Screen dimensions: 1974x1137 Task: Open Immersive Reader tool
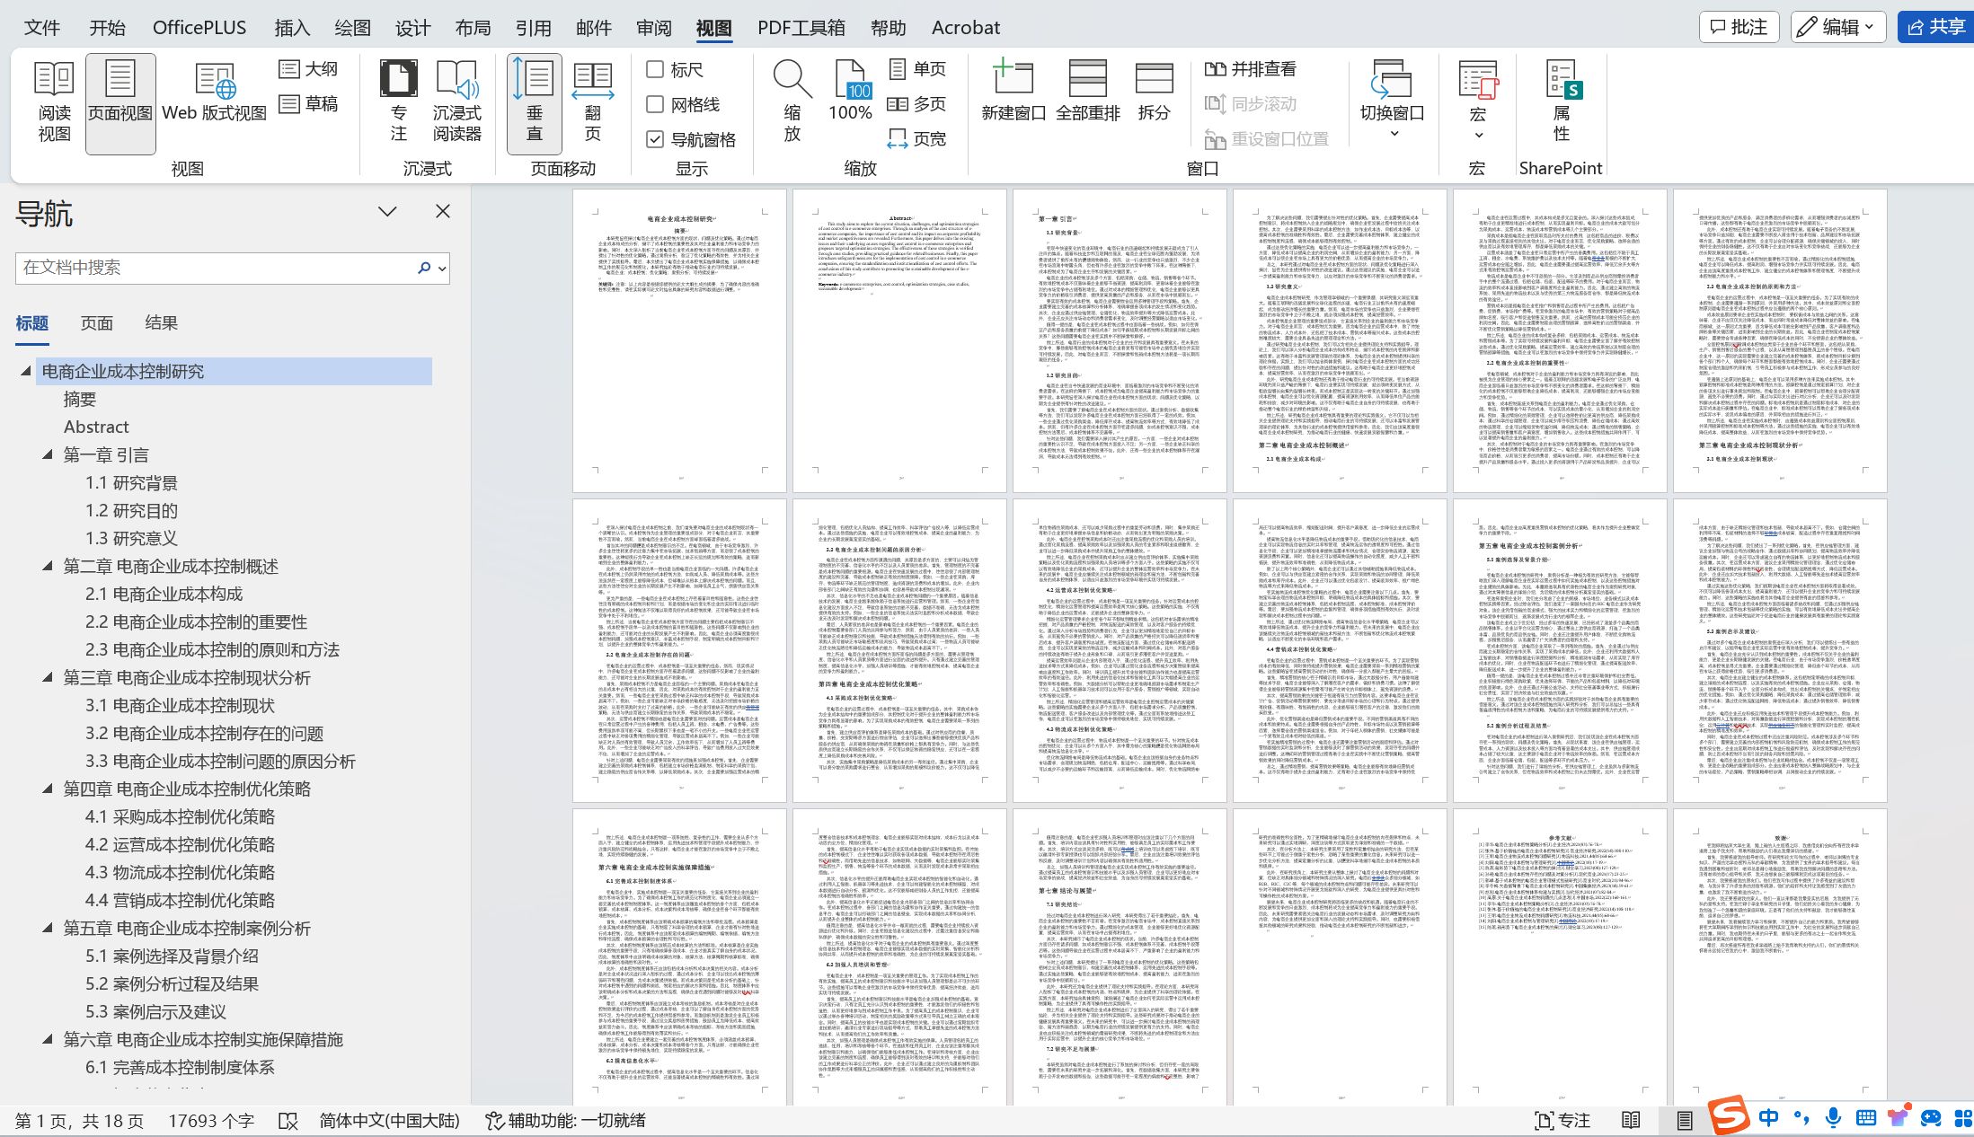(456, 101)
